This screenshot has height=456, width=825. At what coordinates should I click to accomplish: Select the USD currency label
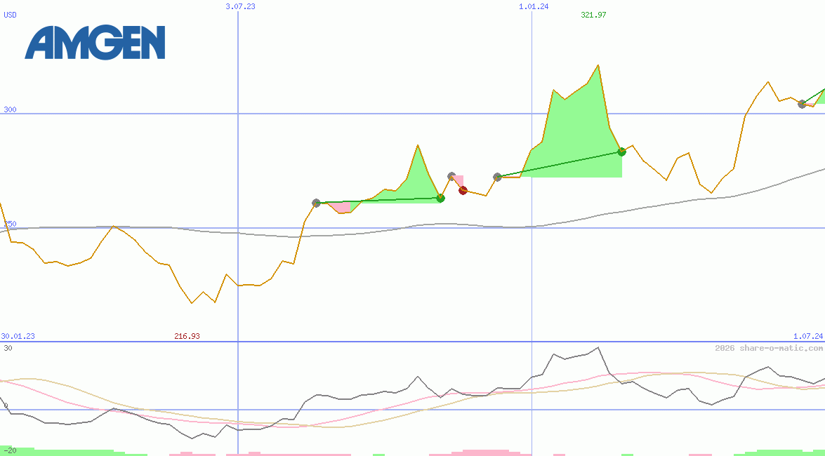[x=9, y=15]
